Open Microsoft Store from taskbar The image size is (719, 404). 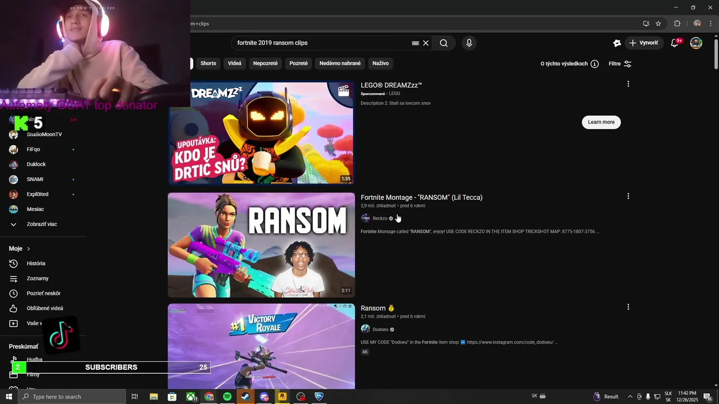click(x=172, y=397)
